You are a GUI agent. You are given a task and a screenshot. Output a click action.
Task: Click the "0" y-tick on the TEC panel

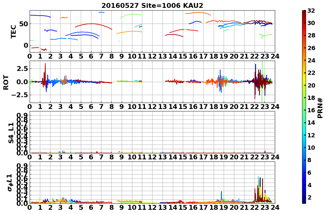click(26, 45)
